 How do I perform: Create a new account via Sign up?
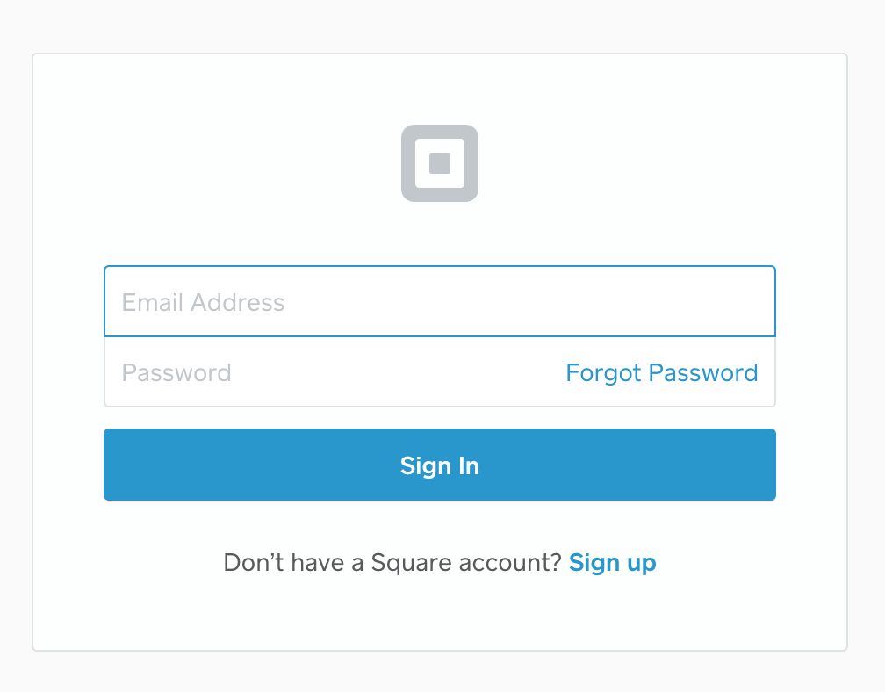pyautogui.click(x=613, y=563)
